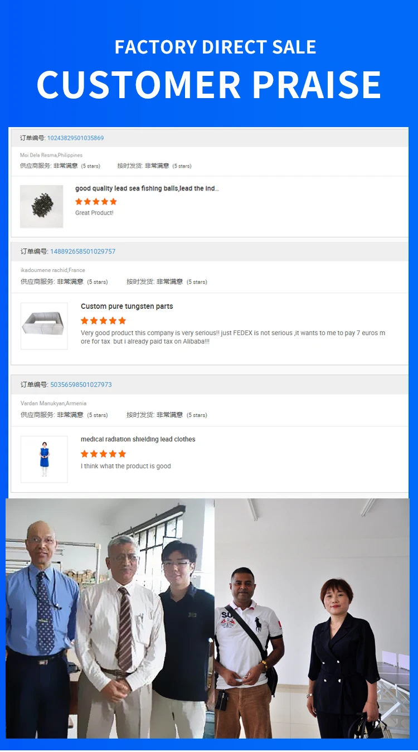Image resolution: width=418 pixels, height=752 pixels.
Task: Click the 'I think what the product is good' comment
Action: click(126, 466)
